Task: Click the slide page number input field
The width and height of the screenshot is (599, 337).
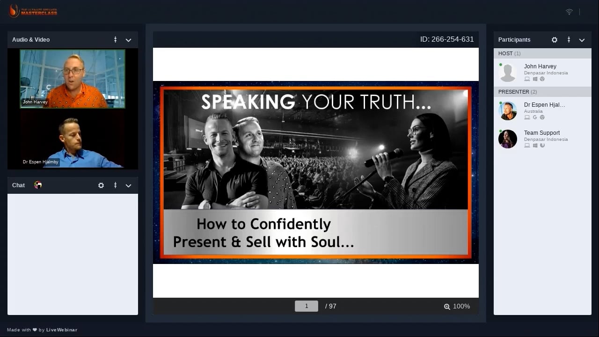Action: pyautogui.click(x=307, y=306)
